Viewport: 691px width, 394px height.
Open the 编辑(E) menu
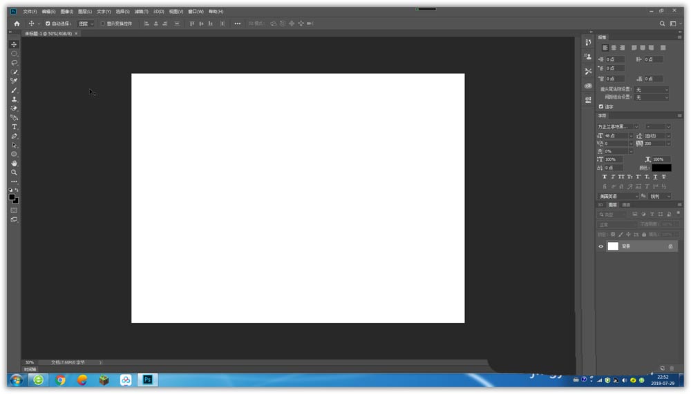pos(48,12)
